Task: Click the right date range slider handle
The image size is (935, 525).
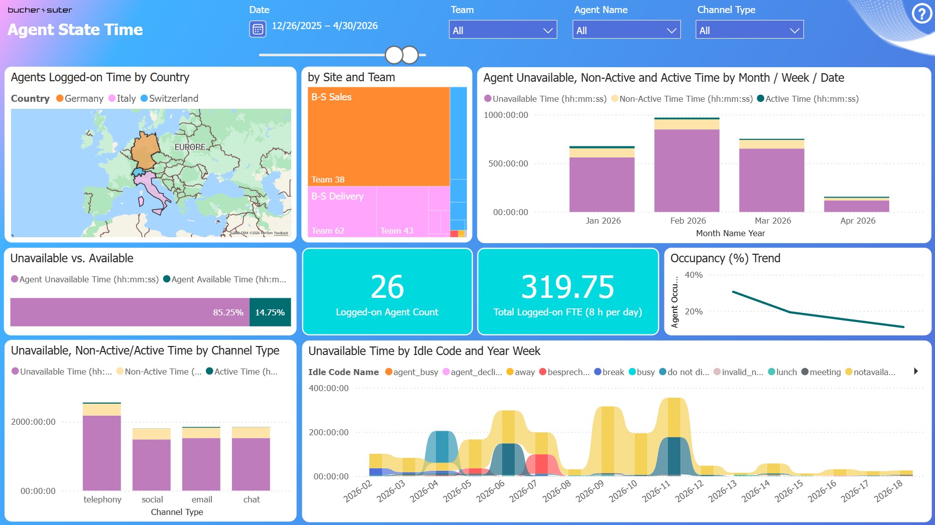Action: pos(410,55)
